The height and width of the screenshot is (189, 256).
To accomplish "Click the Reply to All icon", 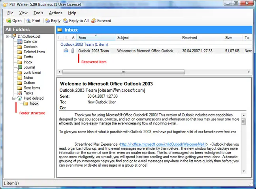I will tap(66, 21).
